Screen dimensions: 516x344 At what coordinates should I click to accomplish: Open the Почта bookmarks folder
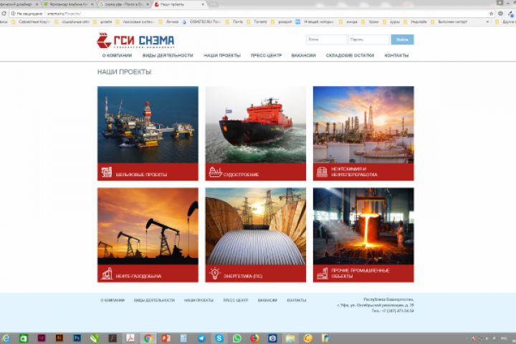[234, 21]
